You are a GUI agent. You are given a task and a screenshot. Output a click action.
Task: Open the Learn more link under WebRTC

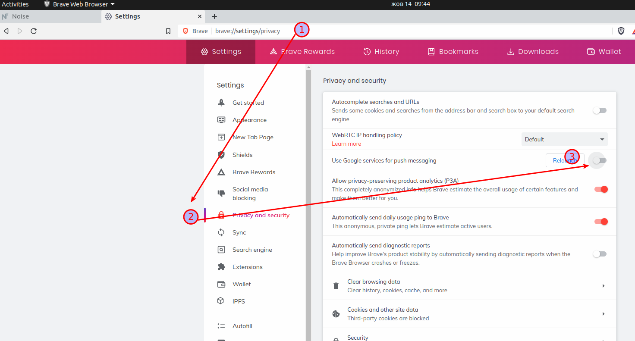pos(346,144)
